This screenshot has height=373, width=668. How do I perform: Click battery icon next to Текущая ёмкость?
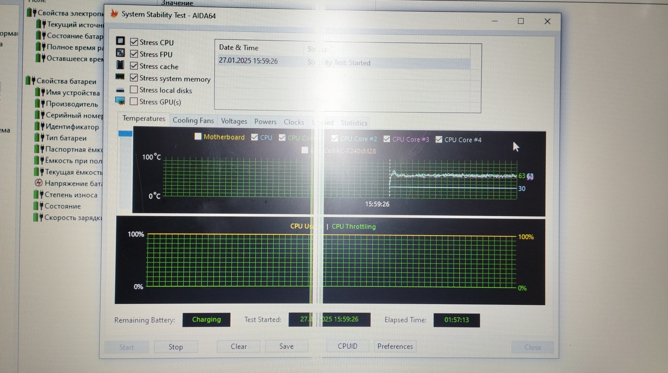39,172
